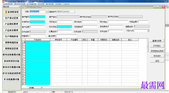
Task: Open 产品库存管理 in the sidebar
Action: [12, 30]
